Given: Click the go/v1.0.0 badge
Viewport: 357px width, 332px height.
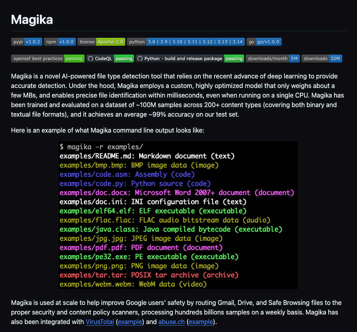Looking at the screenshot, I should (x=264, y=42).
